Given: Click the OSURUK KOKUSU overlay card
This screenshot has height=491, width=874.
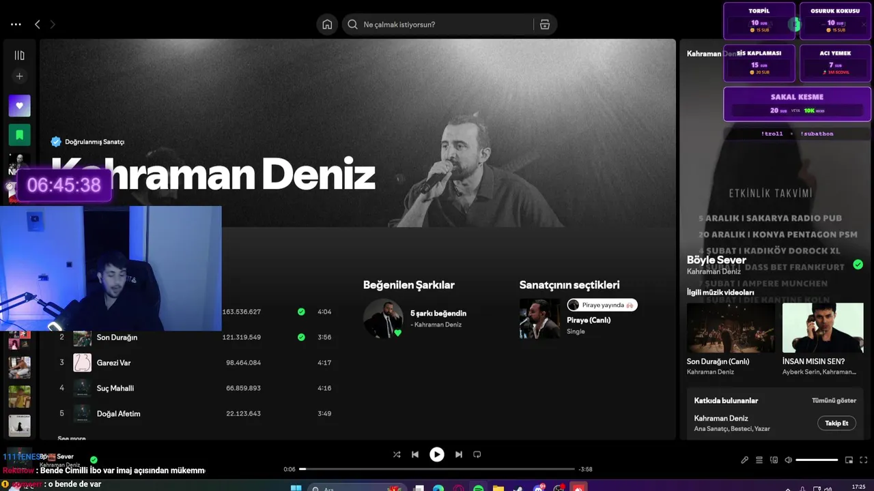Looking at the screenshot, I should [x=835, y=20].
